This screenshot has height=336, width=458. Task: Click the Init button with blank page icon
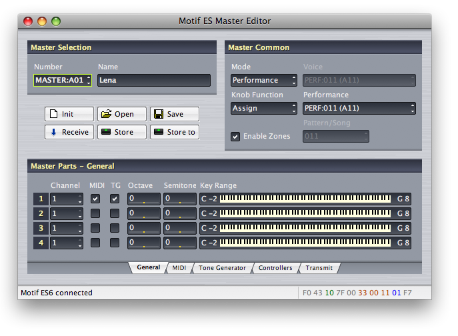(69, 114)
